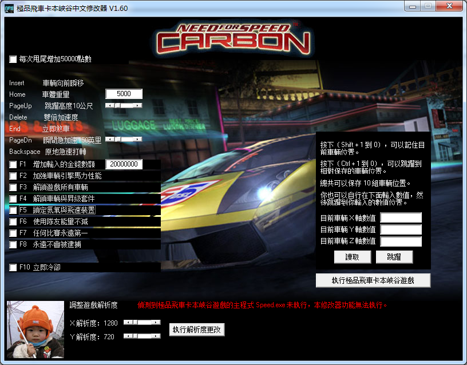This screenshot has height=365, width=467.
Task: Click the 跳躍高度 slider thumb
Action: click(x=118, y=105)
